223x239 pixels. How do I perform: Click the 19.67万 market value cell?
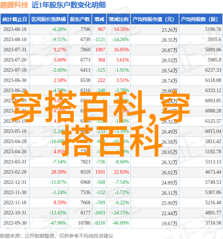click(170, 224)
